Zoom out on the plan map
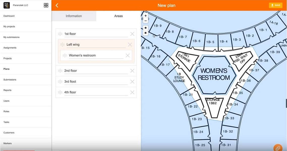The height and width of the screenshot is (151, 287). [x=145, y=21]
